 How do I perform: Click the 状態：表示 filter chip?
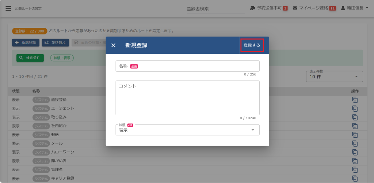(62, 58)
